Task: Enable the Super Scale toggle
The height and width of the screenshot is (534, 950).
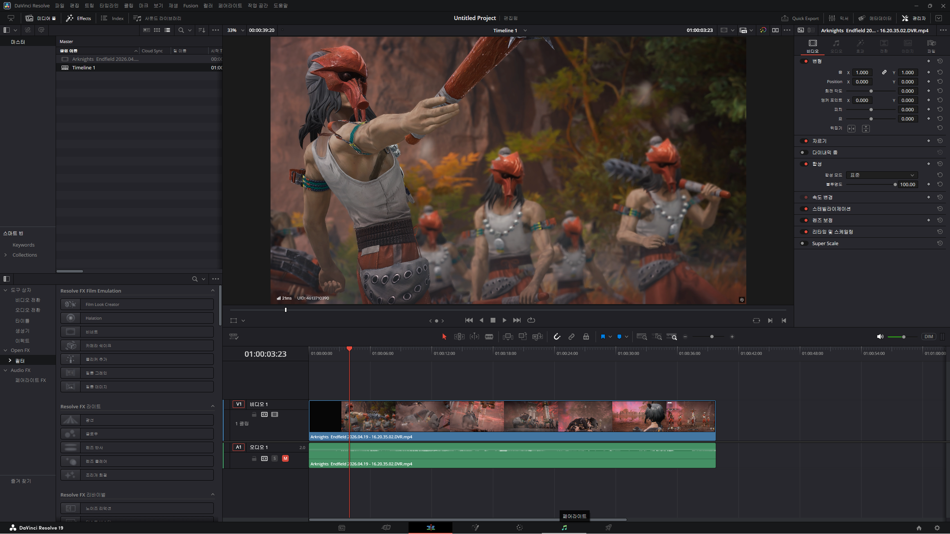Action: click(803, 243)
